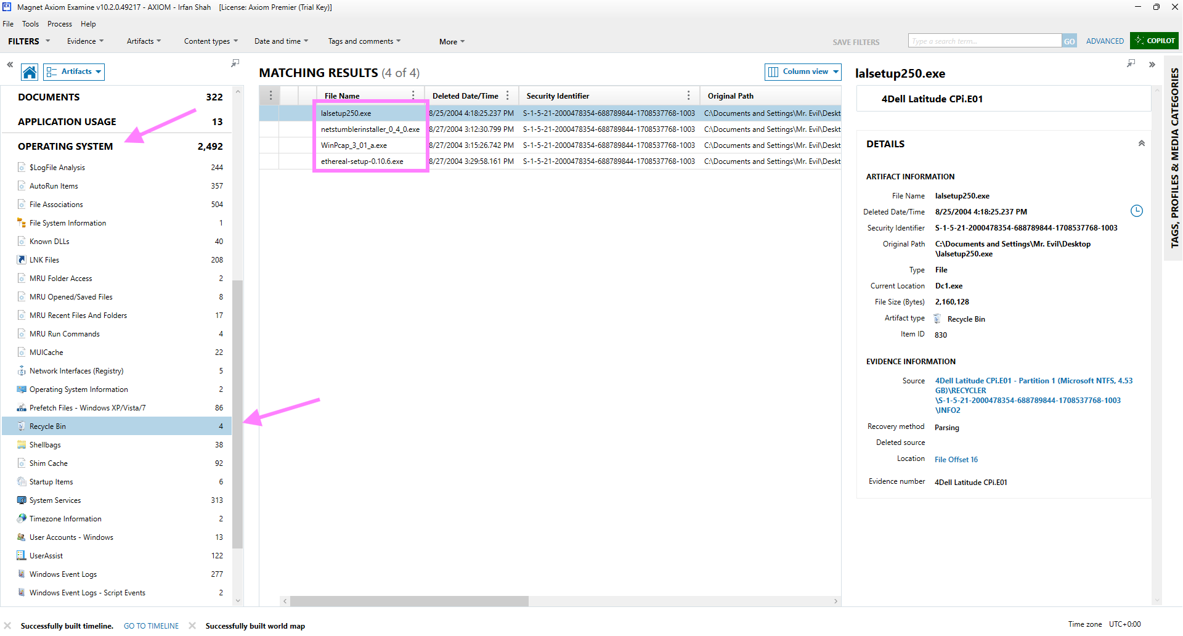Pin the left artifacts pane

pos(235,63)
